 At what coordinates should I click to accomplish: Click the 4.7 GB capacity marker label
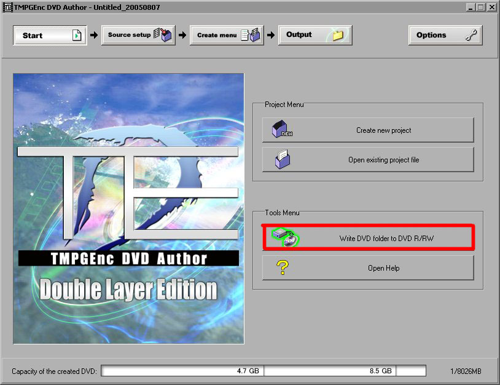248,371
